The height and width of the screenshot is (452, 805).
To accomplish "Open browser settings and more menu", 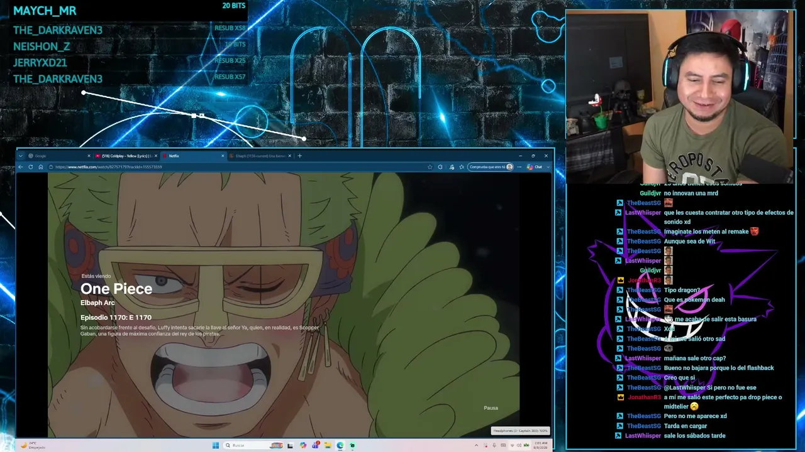I will 519,167.
